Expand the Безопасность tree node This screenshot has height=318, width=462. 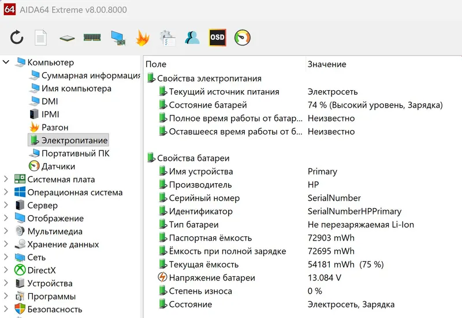6,309
